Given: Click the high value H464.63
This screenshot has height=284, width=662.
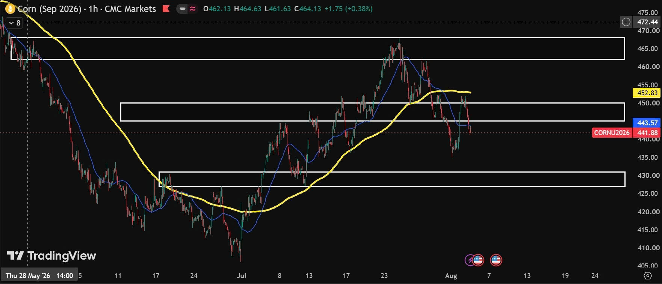Looking at the screenshot, I should (247, 9).
